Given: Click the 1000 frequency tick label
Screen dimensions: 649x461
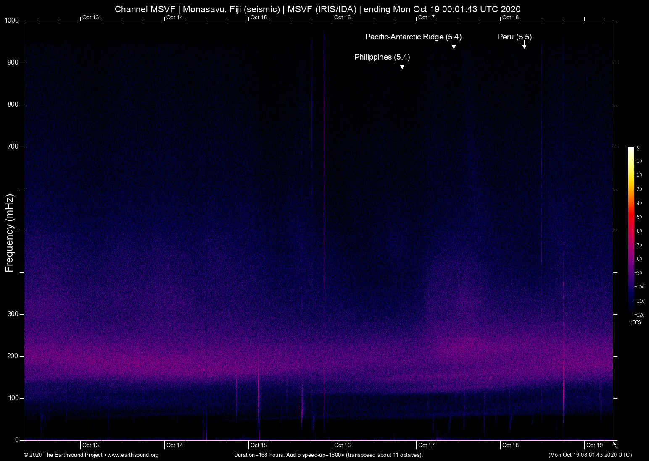Looking at the screenshot, I should 12,21.
